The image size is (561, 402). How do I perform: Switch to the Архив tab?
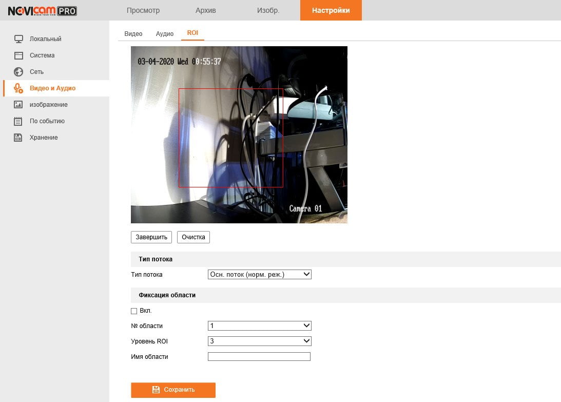(206, 10)
